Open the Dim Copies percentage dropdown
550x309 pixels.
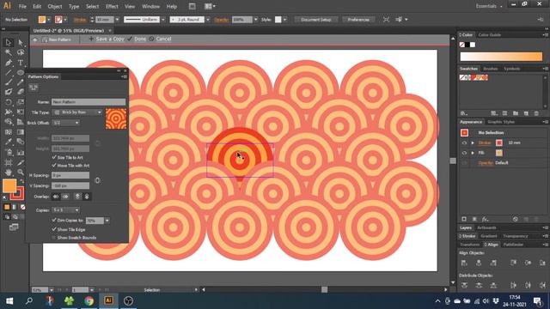tap(107, 221)
